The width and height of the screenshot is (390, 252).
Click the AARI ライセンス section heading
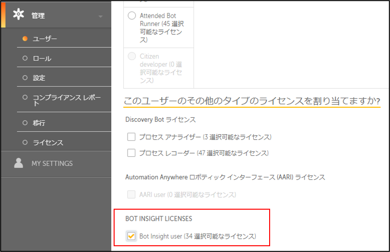coord(225,177)
